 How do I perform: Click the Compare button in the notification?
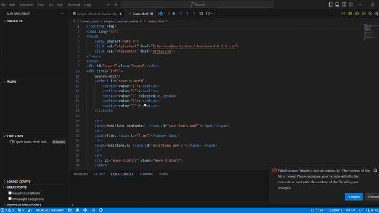[354, 197]
